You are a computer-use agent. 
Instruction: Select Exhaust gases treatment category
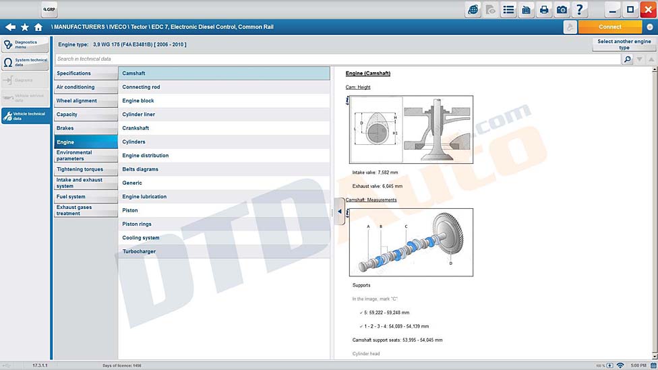click(x=86, y=210)
